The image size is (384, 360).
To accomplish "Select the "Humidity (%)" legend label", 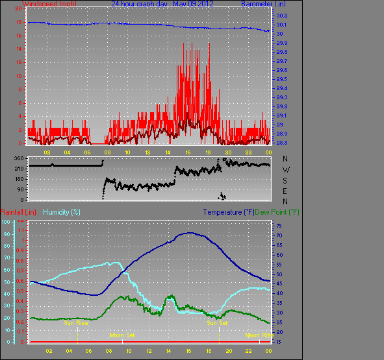I will [x=62, y=212].
